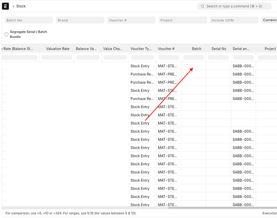Sort by the Valuation Rate column header

coord(57,49)
